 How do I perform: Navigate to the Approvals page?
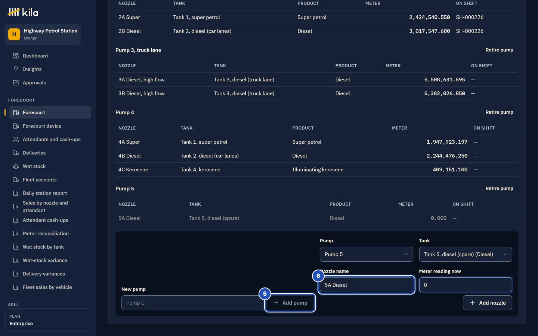[x=50, y=83]
